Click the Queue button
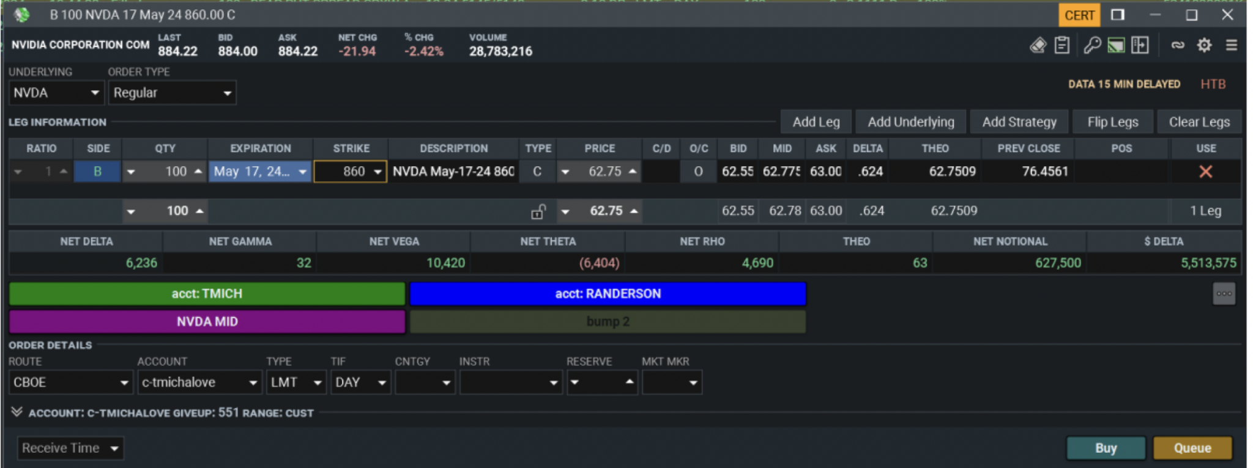1253x468 pixels. 1192,448
